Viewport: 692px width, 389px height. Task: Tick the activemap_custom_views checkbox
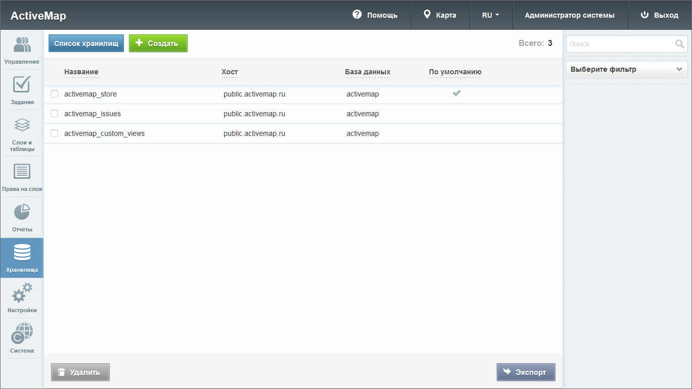[55, 133]
